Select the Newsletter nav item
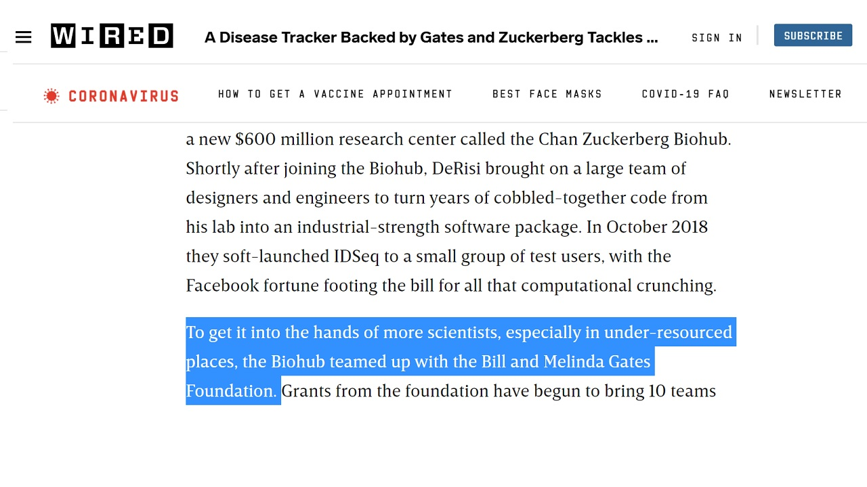Viewport: 867px width, 487px height. 805,94
